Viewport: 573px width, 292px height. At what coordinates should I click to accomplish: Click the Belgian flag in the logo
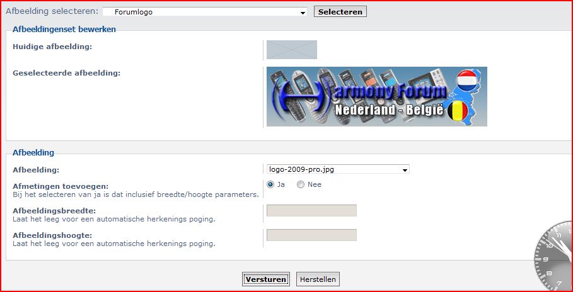click(458, 112)
